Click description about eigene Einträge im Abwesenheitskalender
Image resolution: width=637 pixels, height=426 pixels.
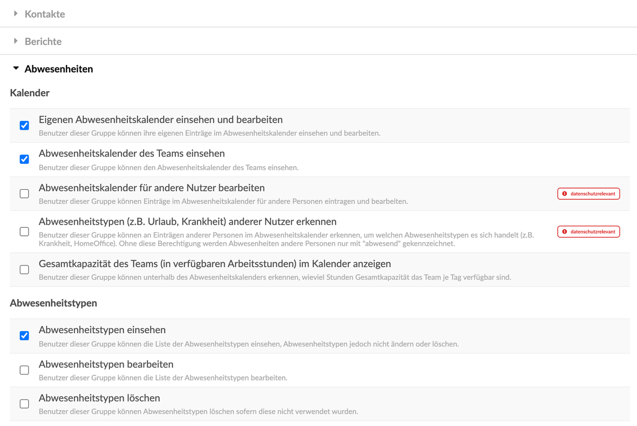210,133
